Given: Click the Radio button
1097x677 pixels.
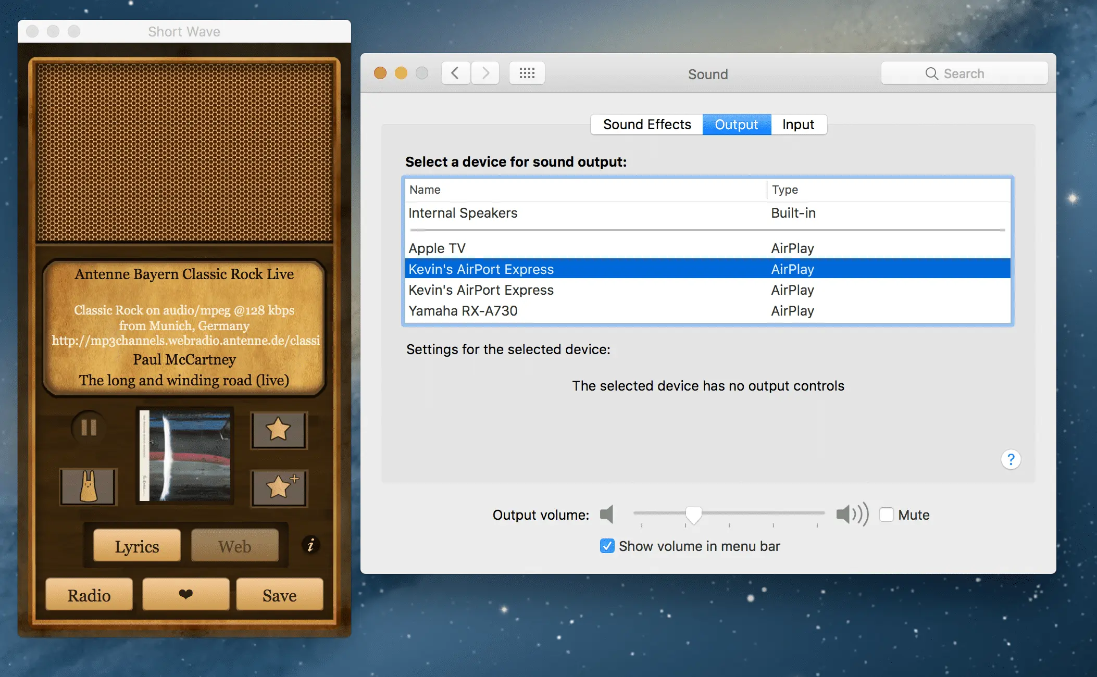Looking at the screenshot, I should pyautogui.click(x=89, y=595).
